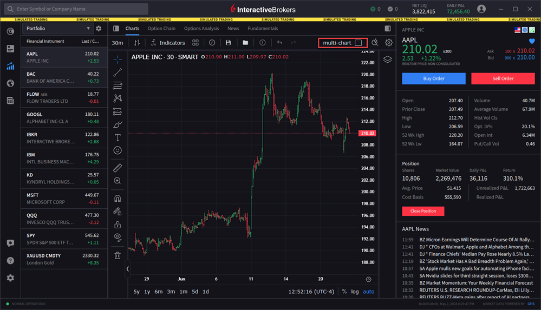The image size is (541, 310).
Task: Change the chart timezone clock
Action: 311,292
